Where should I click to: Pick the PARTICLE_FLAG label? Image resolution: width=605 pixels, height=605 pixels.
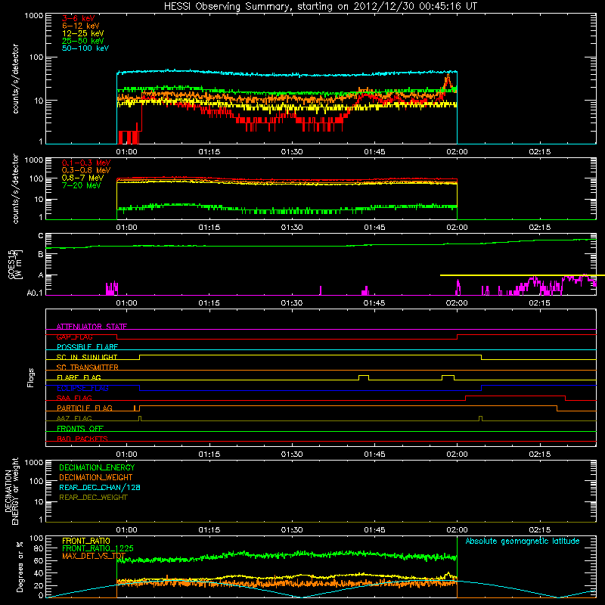[85, 408]
